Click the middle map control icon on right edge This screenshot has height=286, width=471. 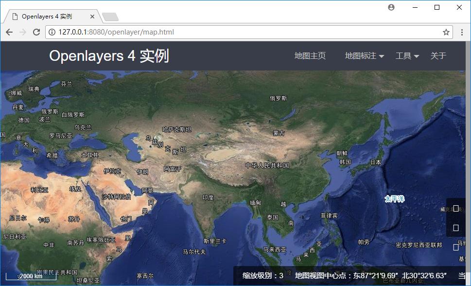click(x=455, y=228)
